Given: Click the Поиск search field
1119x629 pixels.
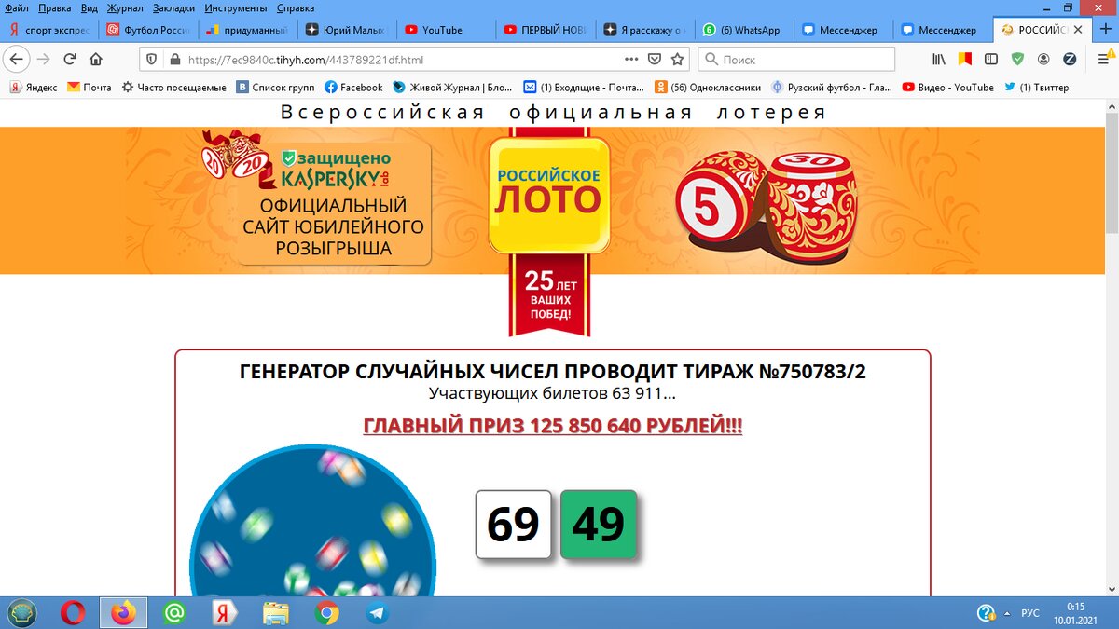Looking at the screenshot, I should coord(796,60).
